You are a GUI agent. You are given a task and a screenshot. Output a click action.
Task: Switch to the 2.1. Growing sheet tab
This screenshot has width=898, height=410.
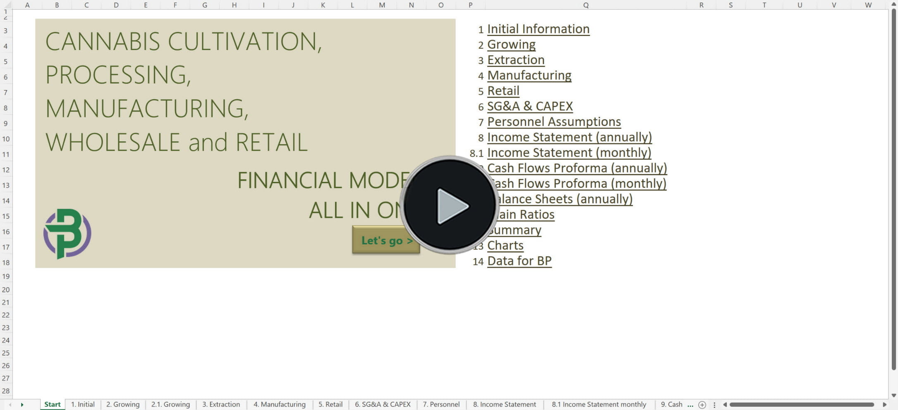click(x=170, y=405)
